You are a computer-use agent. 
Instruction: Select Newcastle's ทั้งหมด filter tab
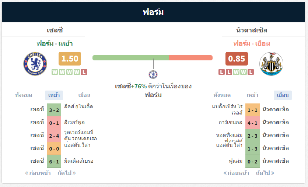[x=222, y=95]
